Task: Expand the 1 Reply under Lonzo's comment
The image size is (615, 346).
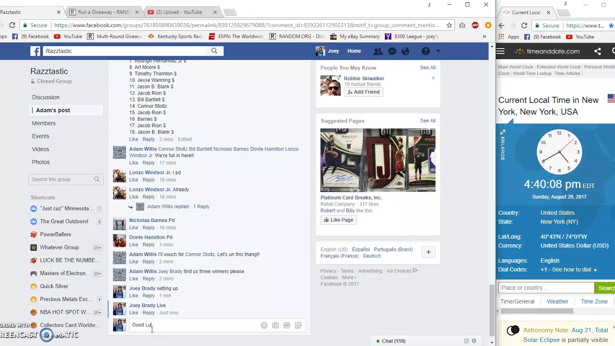Action: (x=201, y=207)
